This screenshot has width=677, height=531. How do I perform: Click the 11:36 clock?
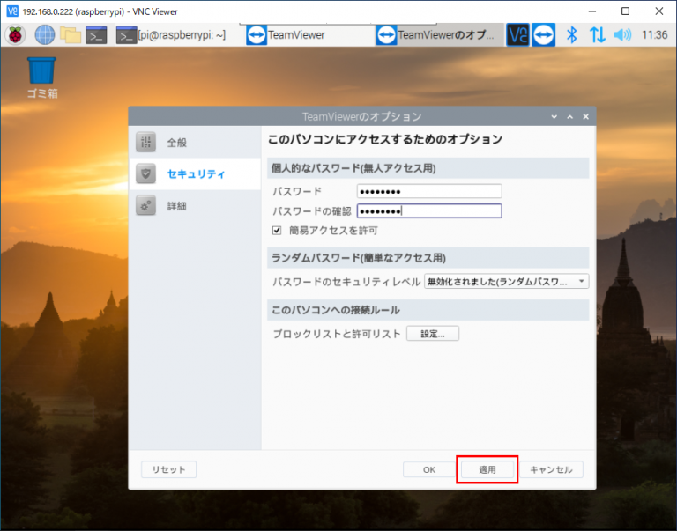pyautogui.click(x=655, y=35)
